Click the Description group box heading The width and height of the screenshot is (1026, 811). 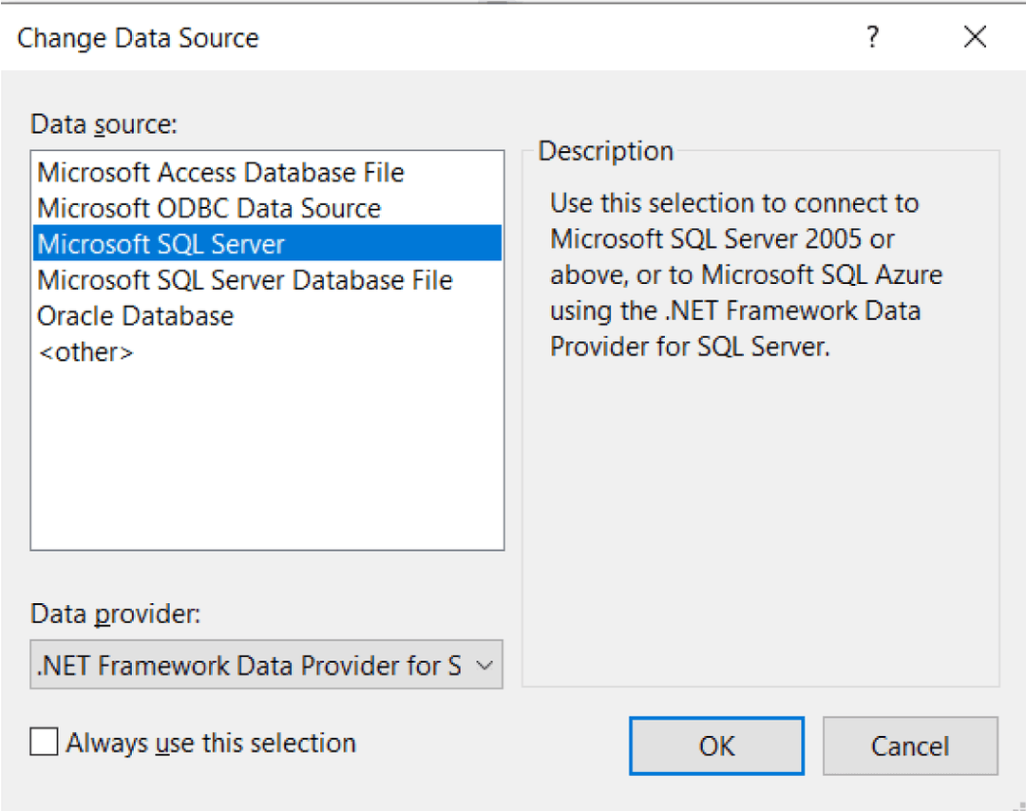click(605, 151)
